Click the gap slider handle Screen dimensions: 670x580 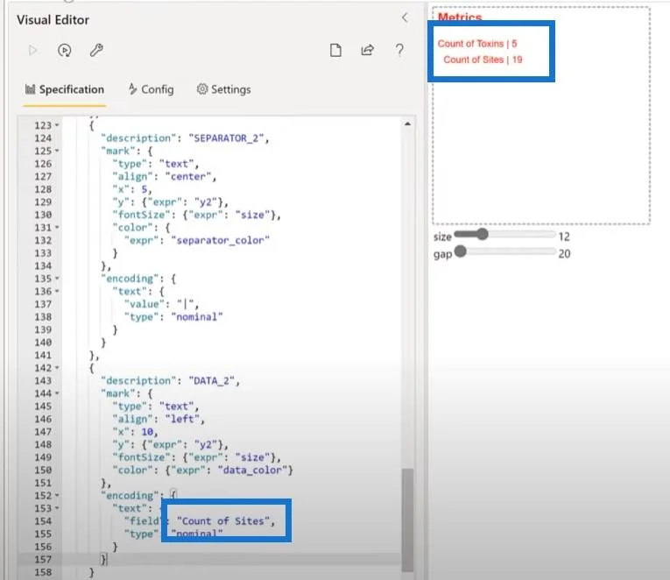[x=460, y=251]
